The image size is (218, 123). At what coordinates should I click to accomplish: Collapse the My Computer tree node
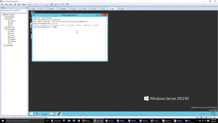[x=2, y=15]
